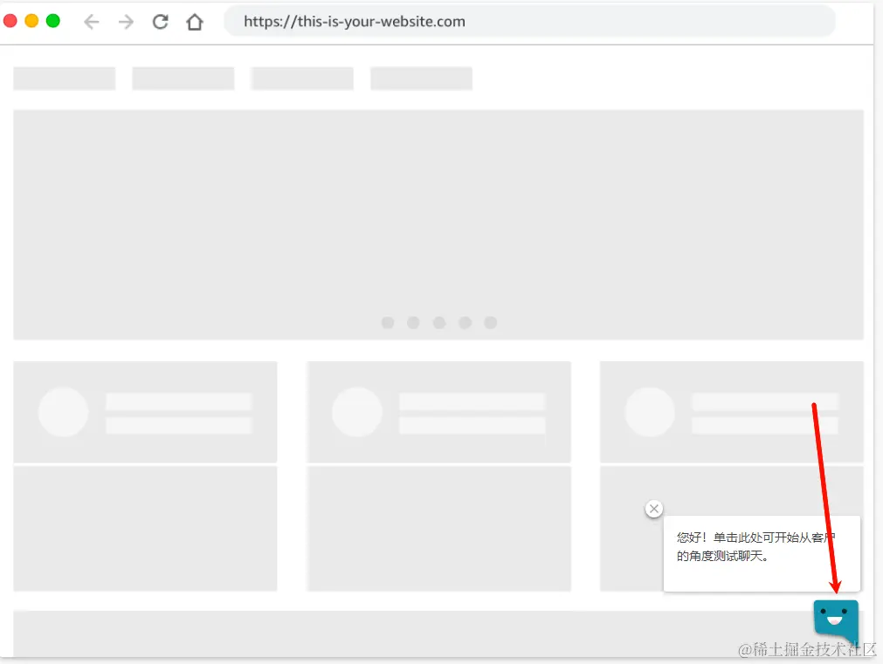Go to the home page icon
This screenshot has width=883, height=664.
point(195,22)
